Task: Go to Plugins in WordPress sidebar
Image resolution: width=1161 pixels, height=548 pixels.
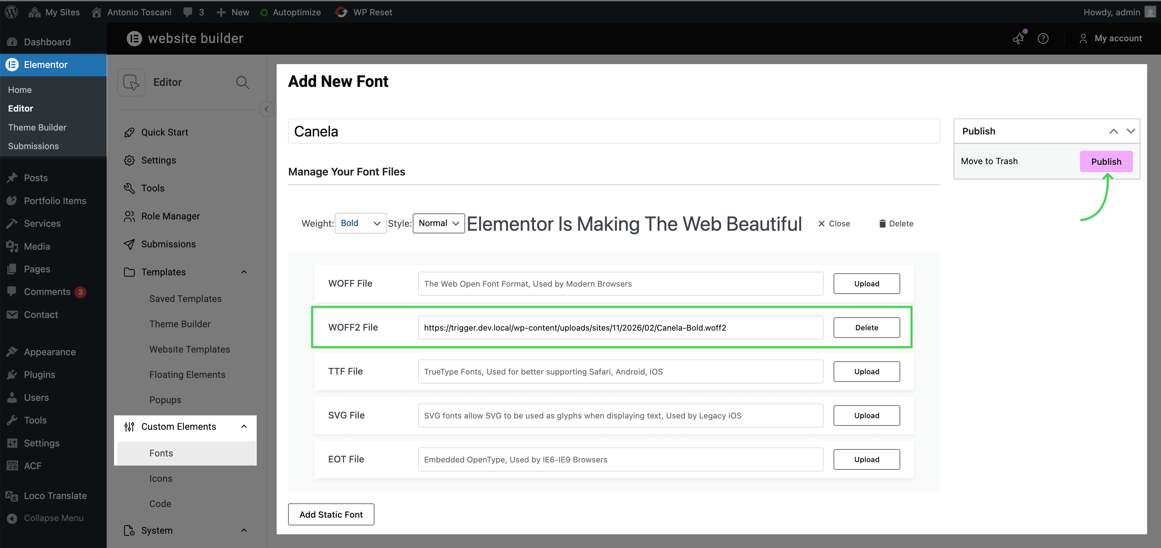Action: (39, 374)
